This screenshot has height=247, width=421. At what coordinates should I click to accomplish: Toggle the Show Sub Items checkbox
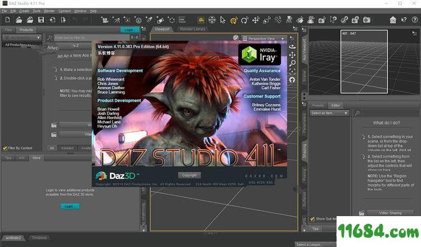tap(312, 219)
